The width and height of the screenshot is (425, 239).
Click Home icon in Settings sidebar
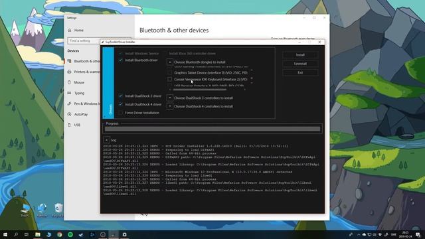pyautogui.click(x=70, y=31)
